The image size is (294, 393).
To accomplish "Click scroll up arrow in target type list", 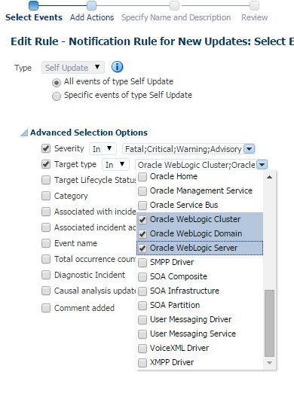I will 269,177.
